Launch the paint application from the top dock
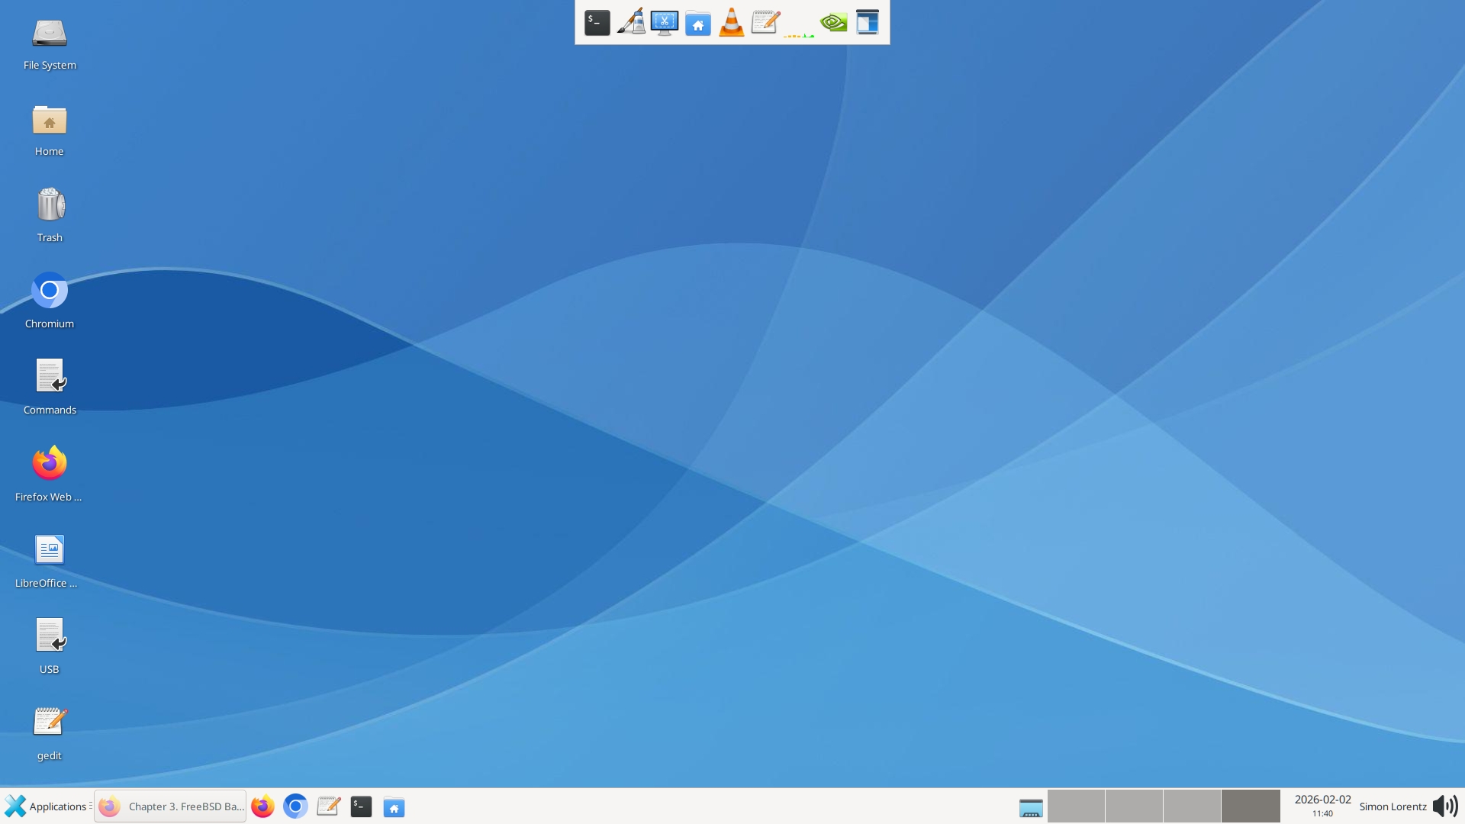Viewport: 1465px width, 824px height. pyautogui.click(x=631, y=22)
